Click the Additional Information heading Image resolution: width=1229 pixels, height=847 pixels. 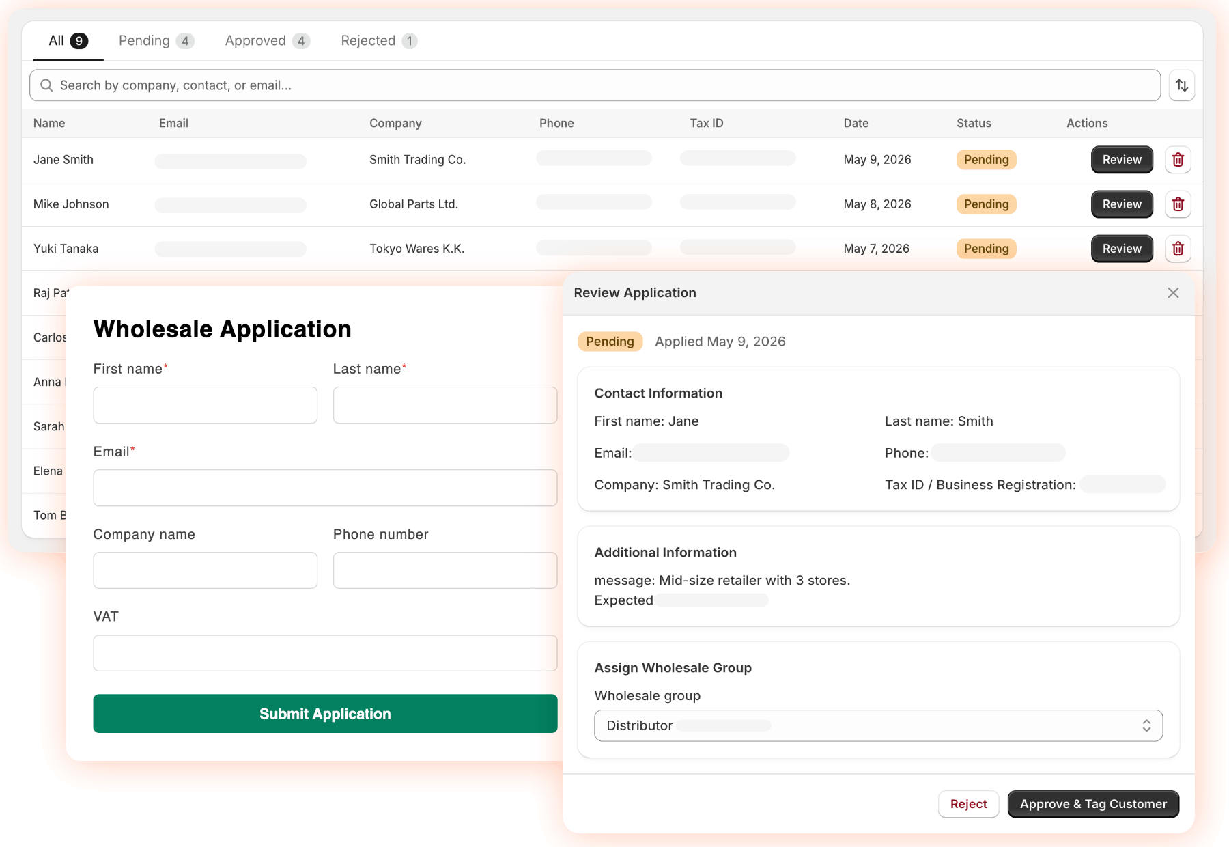665,553
